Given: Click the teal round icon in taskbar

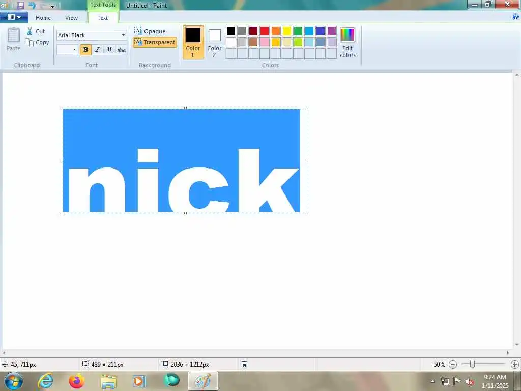Looking at the screenshot, I should pyautogui.click(x=171, y=380).
